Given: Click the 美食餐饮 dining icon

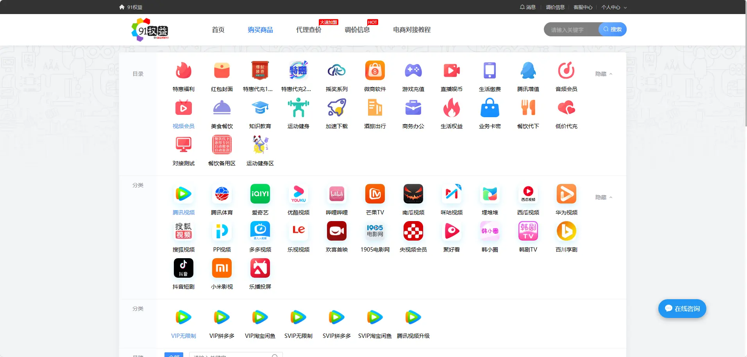Looking at the screenshot, I should click(222, 112).
